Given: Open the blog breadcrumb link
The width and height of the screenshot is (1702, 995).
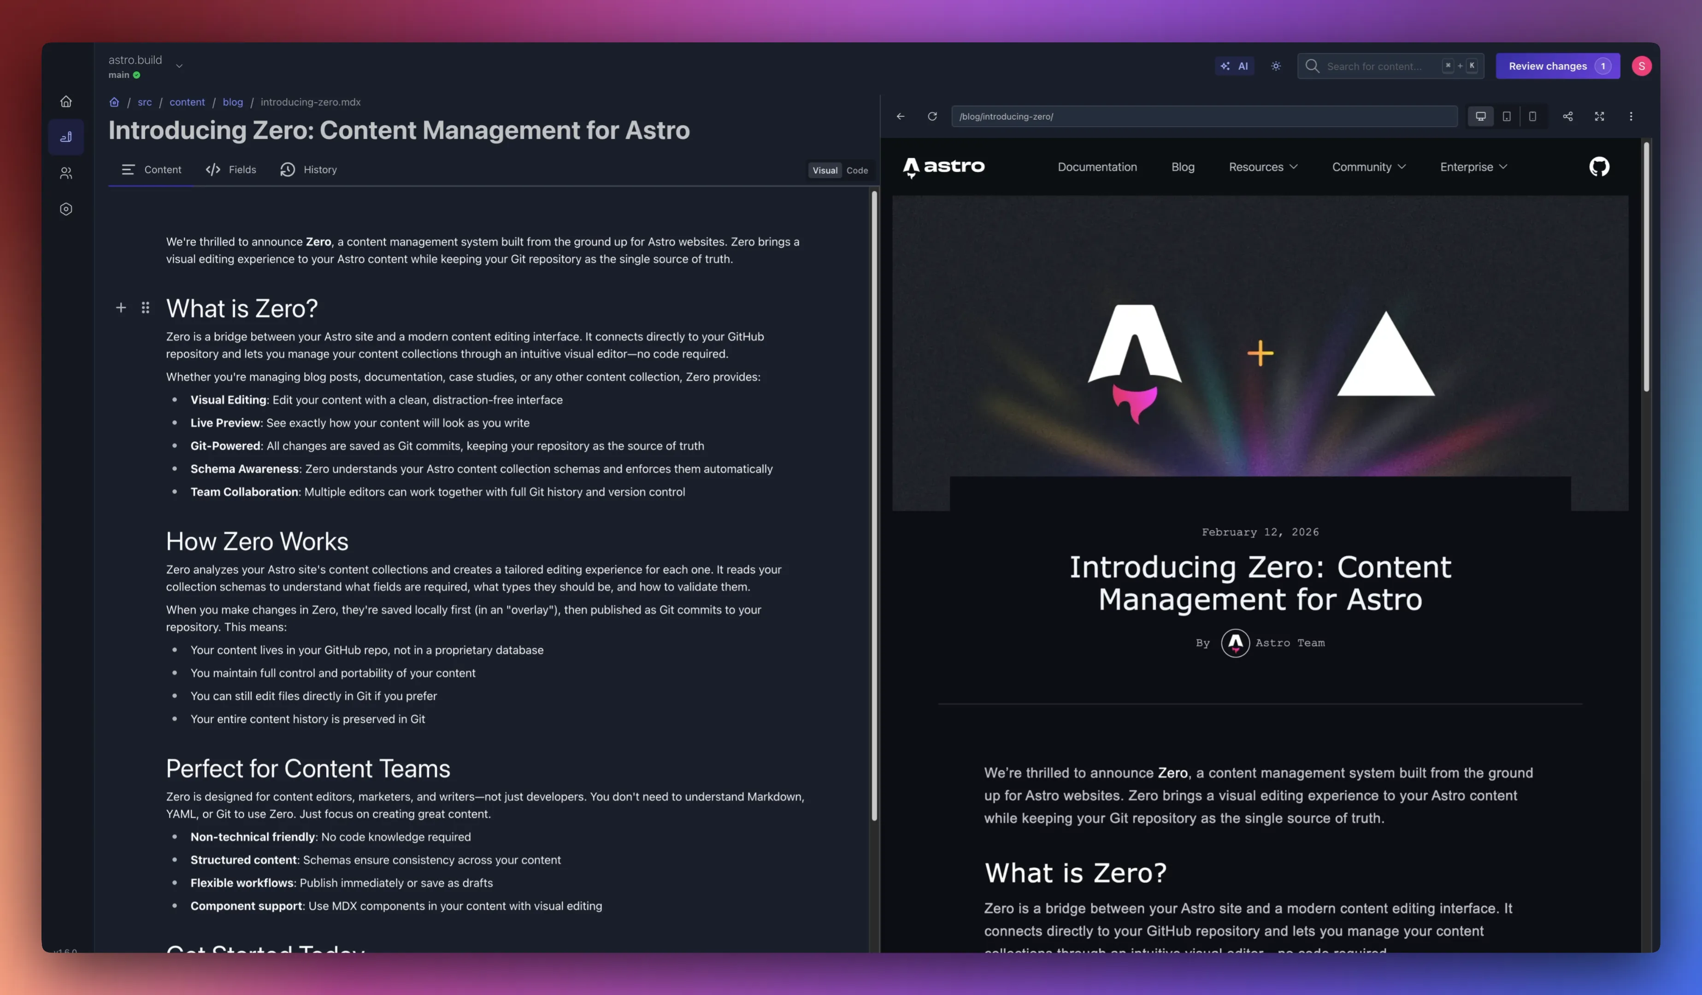Looking at the screenshot, I should tap(232, 102).
